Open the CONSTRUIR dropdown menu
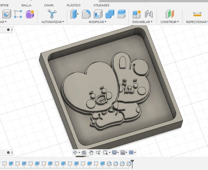This screenshot has height=170, width=208. click(170, 22)
